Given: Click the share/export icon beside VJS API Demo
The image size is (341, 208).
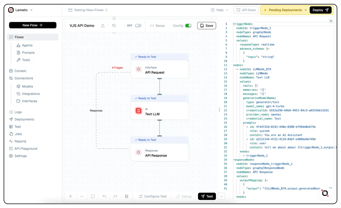Looking at the screenshot, I should pos(103,26).
